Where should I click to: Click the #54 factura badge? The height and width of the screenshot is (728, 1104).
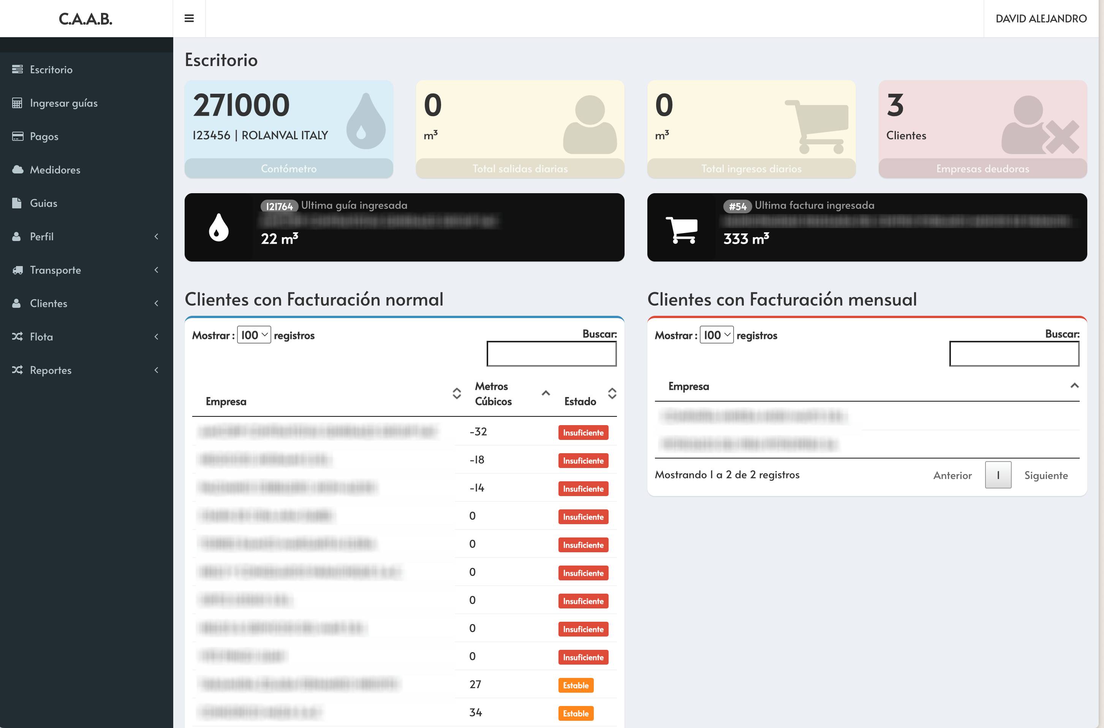[737, 206]
